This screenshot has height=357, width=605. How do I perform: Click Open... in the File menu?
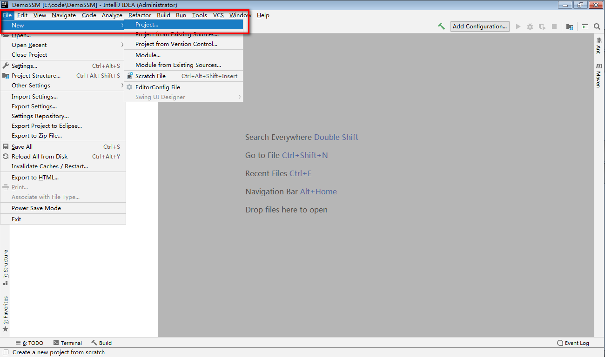click(x=63, y=35)
